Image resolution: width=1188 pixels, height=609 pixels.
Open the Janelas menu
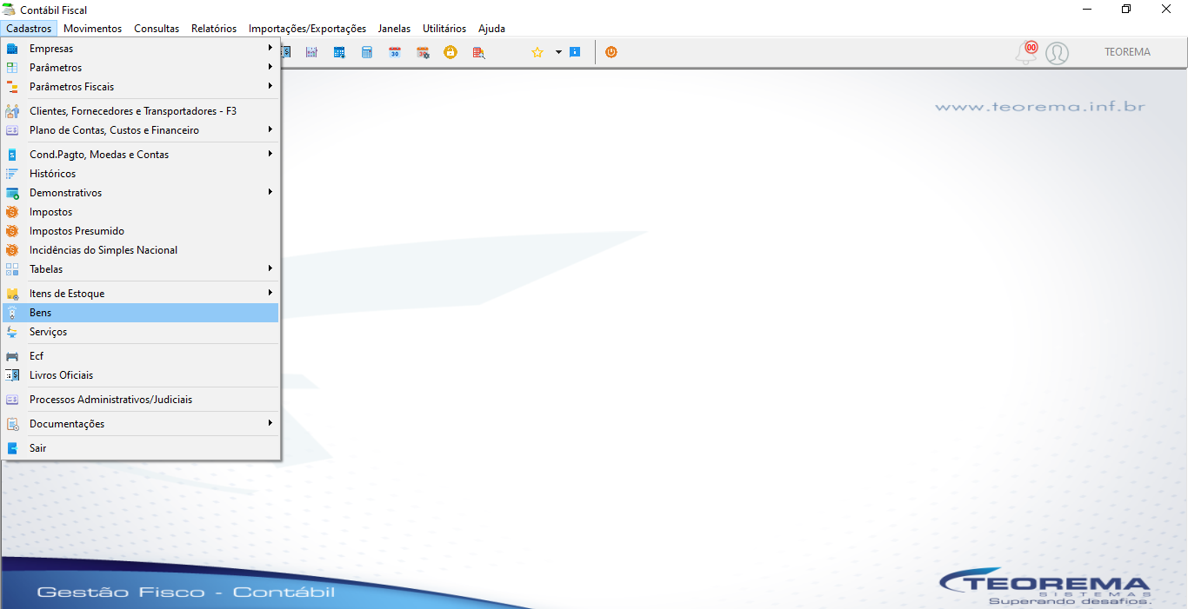point(394,29)
